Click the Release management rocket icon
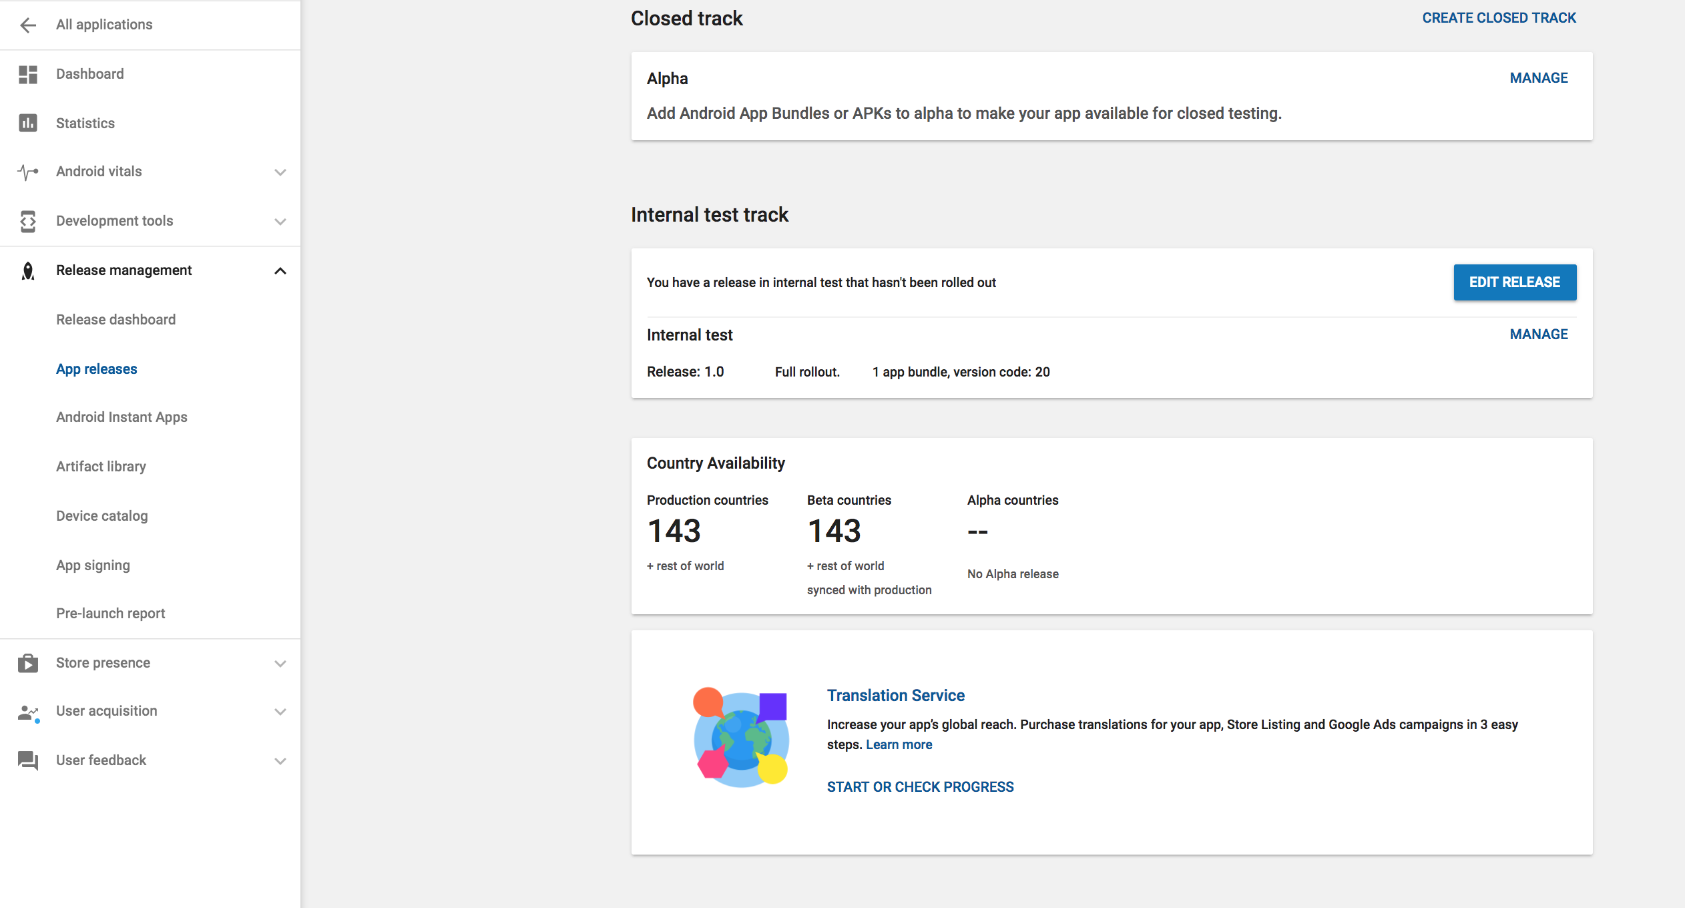 click(x=28, y=270)
